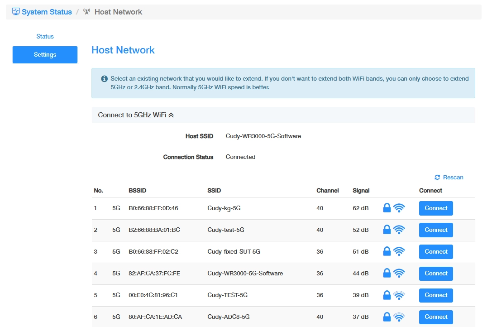This screenshot has height=327, width=487.
Task: Click the 62 dB signal value
Action: pyautogui.click(x=361, y=208)
